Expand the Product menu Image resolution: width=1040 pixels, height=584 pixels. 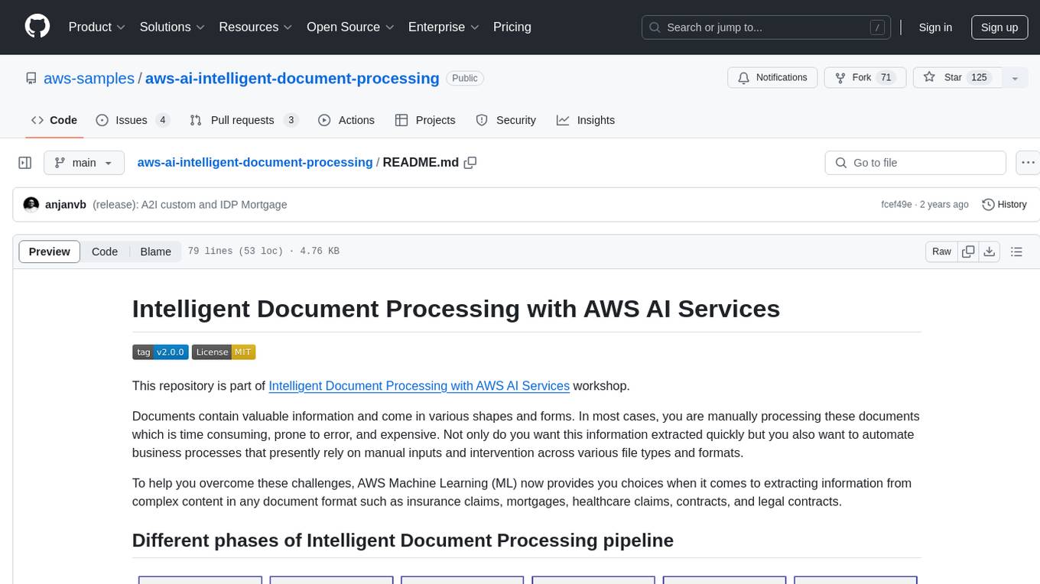pos(97,27)
